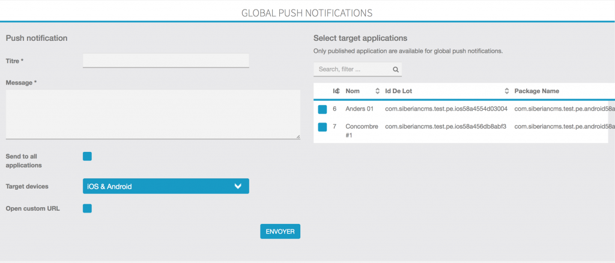Click into the Message text area
This screenshot has width=615, height=263.
[x=153, y=114]
